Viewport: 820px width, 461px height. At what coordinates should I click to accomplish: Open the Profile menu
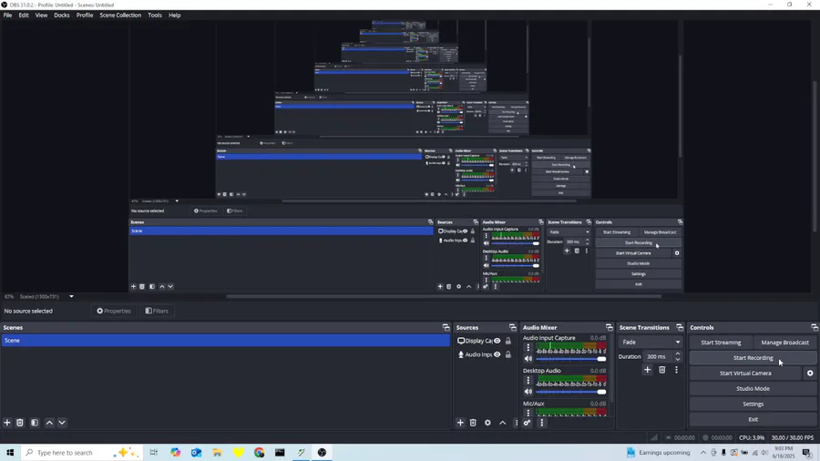point(85,15)
